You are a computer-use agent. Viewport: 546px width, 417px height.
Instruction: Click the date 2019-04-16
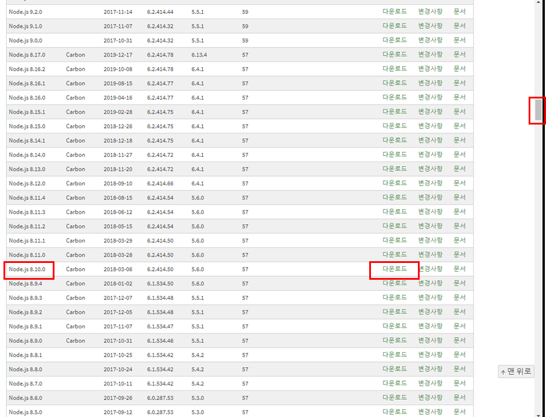(x=118, y=98)
